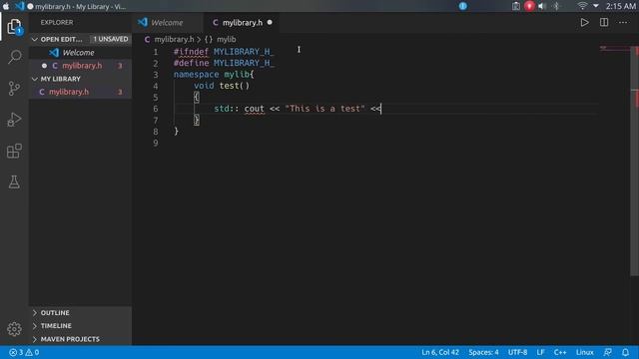Open the Source Control view icon

point(14,88)
